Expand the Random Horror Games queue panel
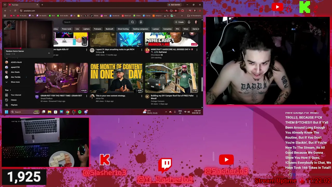This screenshot has height=187, width=332. pyautogui.click(x=49, y=53)
